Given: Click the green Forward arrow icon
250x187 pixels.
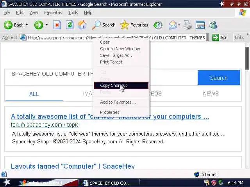Looking at the screenshot, I should 39,25.
